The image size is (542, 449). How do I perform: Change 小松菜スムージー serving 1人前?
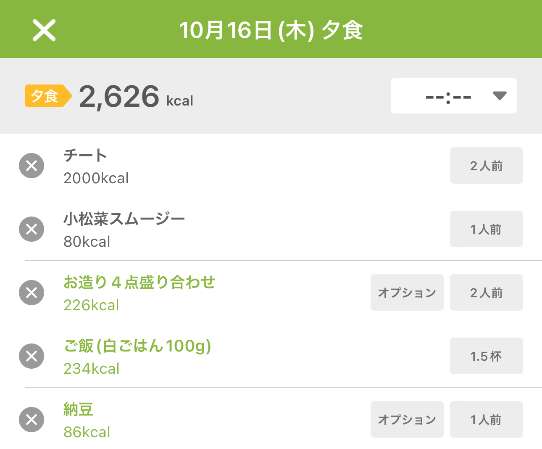point(486,229)
